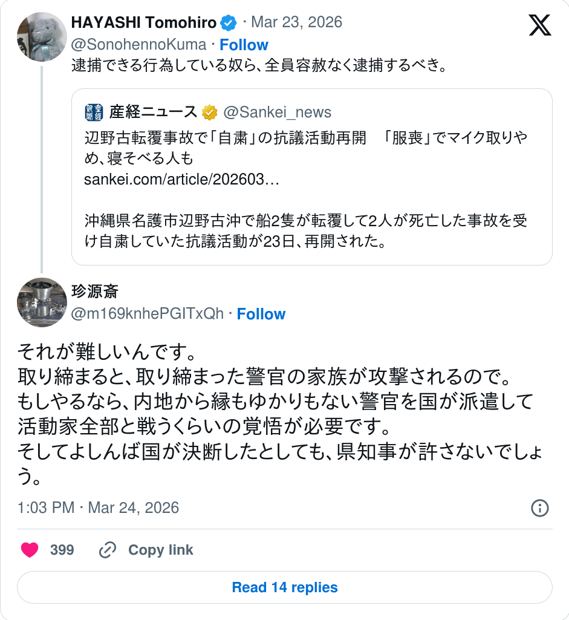
Task: Click the @Sankei_news handle
Action: 278,112
